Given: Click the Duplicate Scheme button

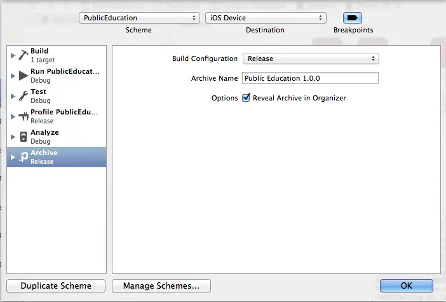Looking at the screenshot, I should pyautogui.click(x=56, y=285).
